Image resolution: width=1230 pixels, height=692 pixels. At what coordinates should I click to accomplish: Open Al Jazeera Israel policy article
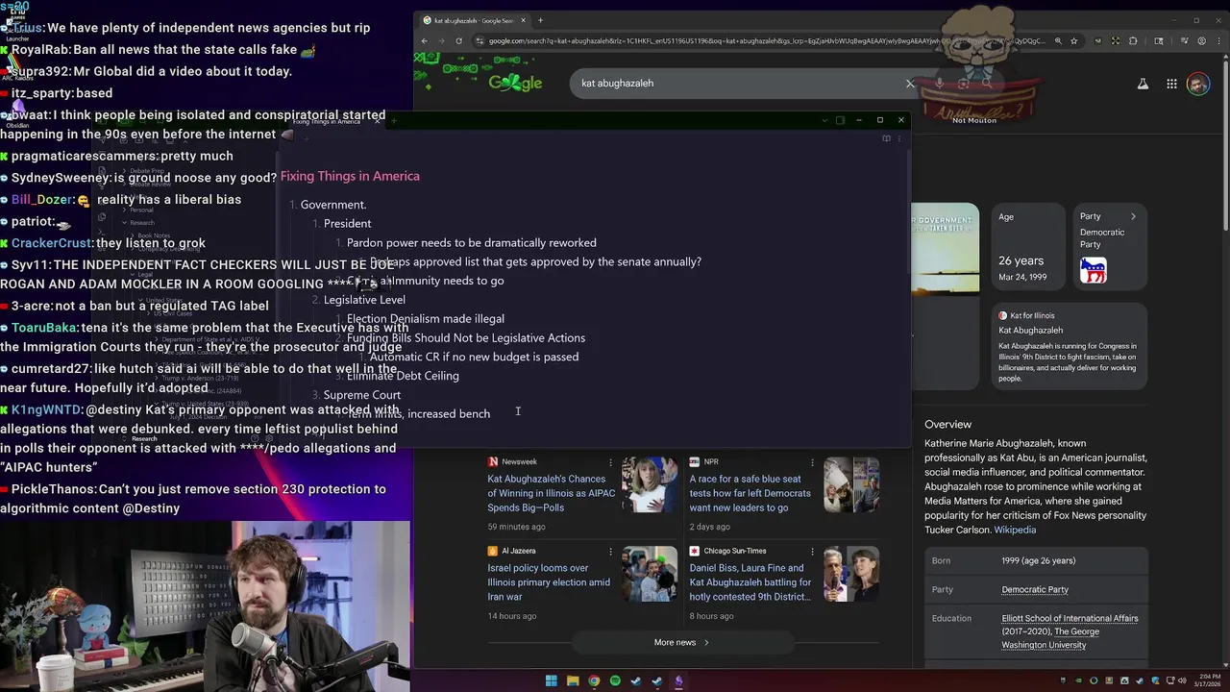click(549, 582)
